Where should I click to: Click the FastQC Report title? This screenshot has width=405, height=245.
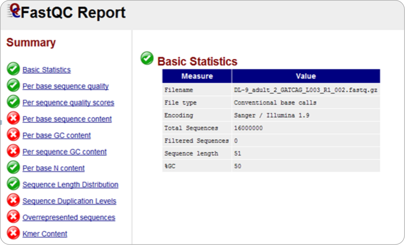pos(73,12)
